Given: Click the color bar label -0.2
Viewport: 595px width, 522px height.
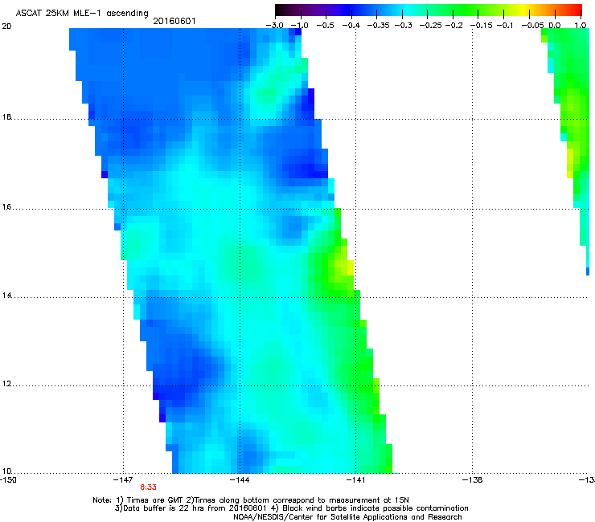Looking at the screenshot, I should click(x=453, y=26).
